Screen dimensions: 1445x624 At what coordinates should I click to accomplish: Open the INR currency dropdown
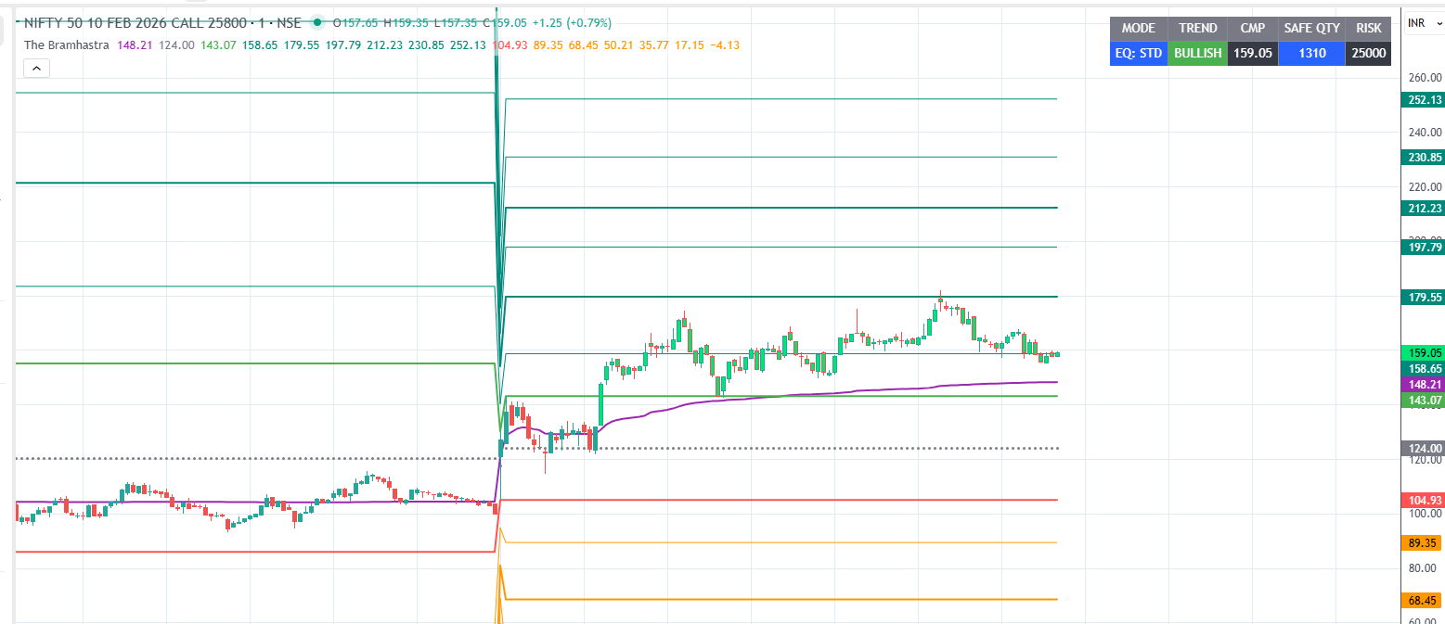[1423, 23]
